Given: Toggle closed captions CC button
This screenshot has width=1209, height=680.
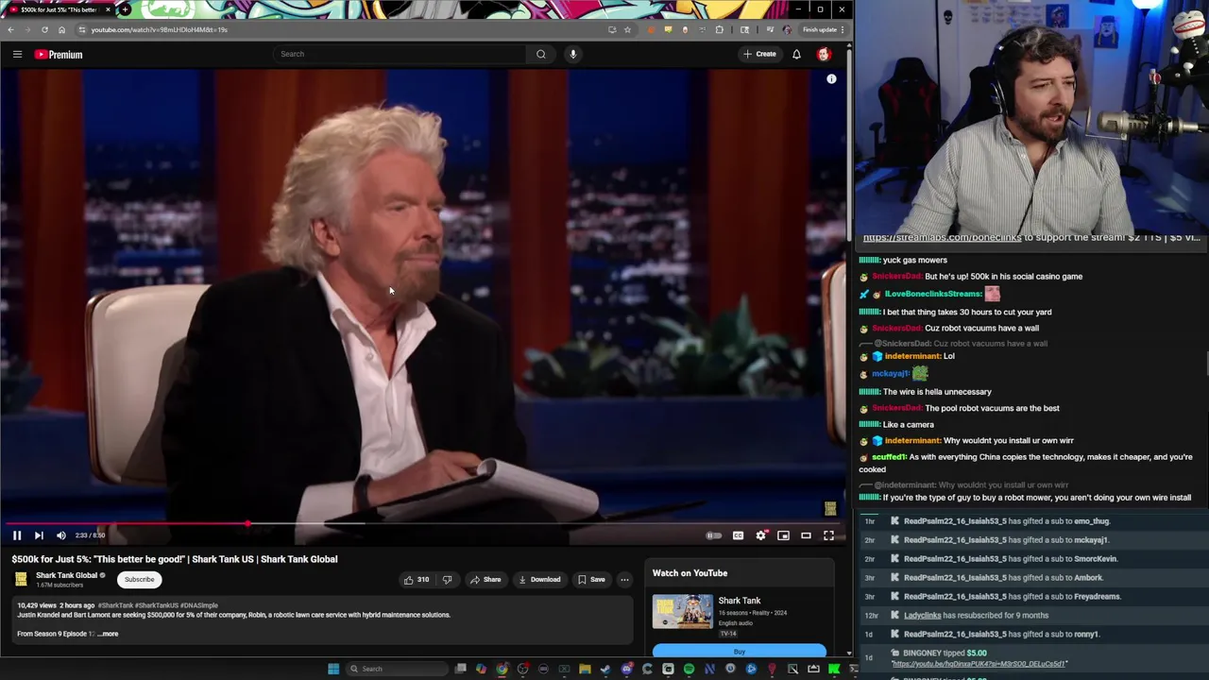Looking at the screenshot, I should pyautogui.click(x=738, y=535).
